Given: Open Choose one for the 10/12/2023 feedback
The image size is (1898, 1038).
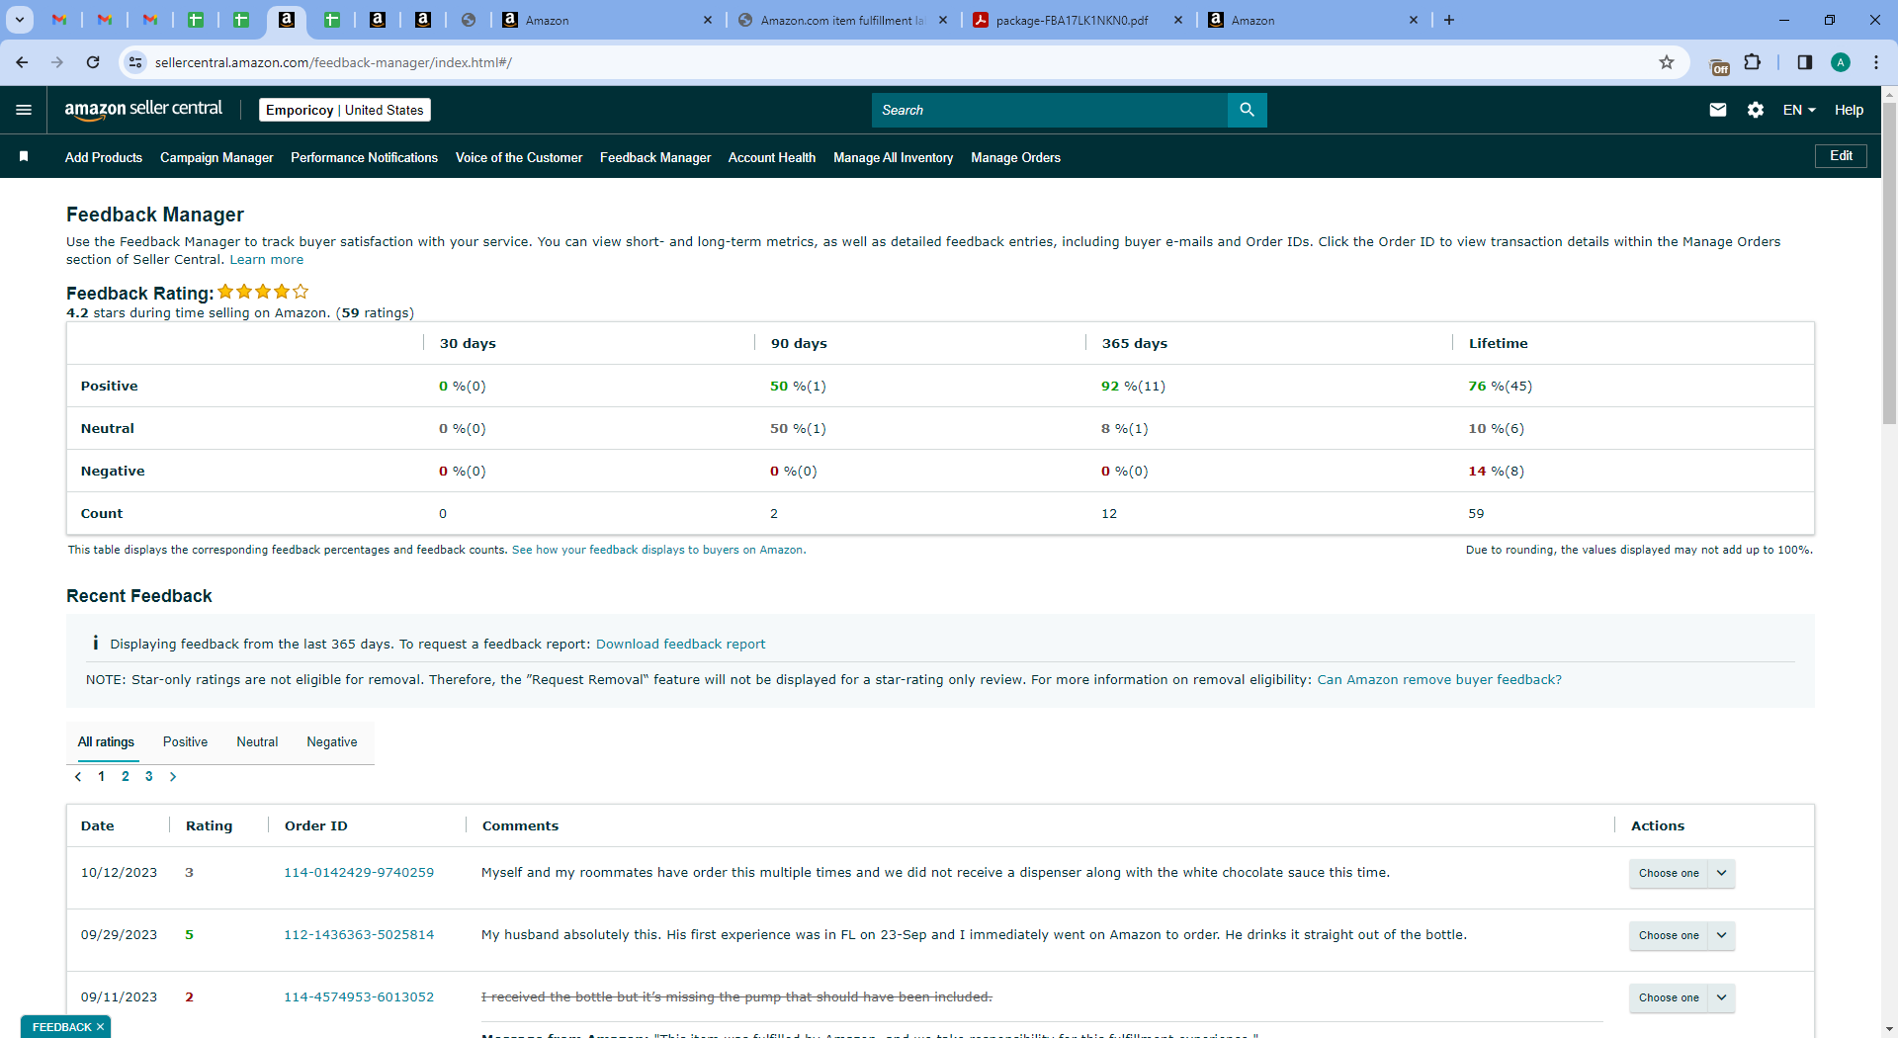Looking at the screenshot, I should [1682, 873].
